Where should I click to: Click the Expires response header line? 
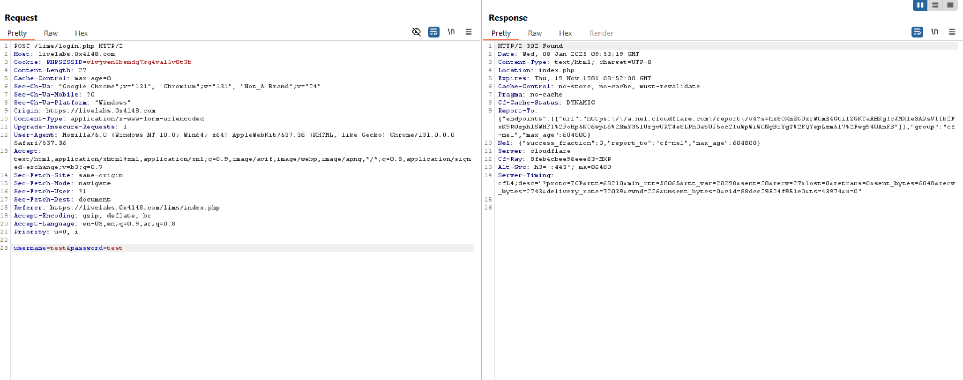pyautogui.click(x=574, y=78)
